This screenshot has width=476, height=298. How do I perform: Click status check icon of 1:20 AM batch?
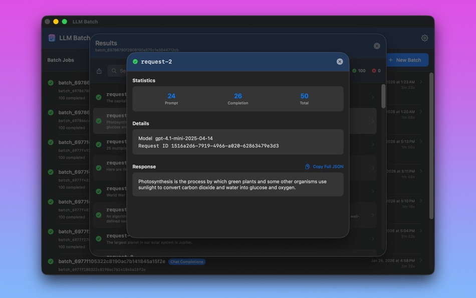coord(51,112)
